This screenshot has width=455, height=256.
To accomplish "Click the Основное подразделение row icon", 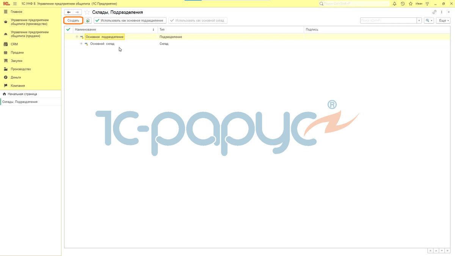I will point(82,37).
